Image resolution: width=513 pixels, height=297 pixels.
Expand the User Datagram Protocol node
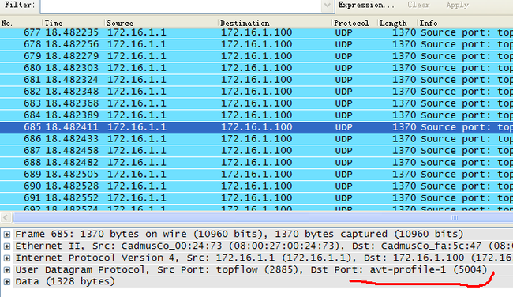[7, 270]
